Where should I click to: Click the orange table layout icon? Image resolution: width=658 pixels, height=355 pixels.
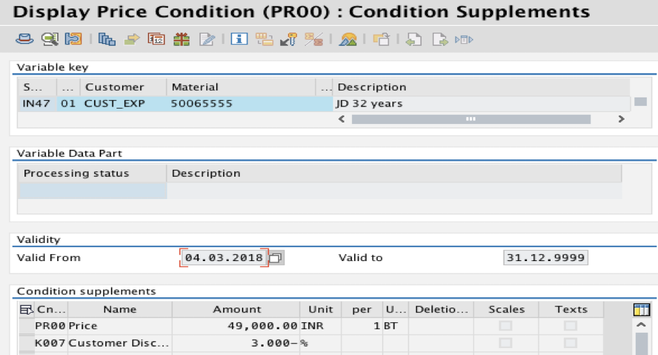click(x=264, y=40)
